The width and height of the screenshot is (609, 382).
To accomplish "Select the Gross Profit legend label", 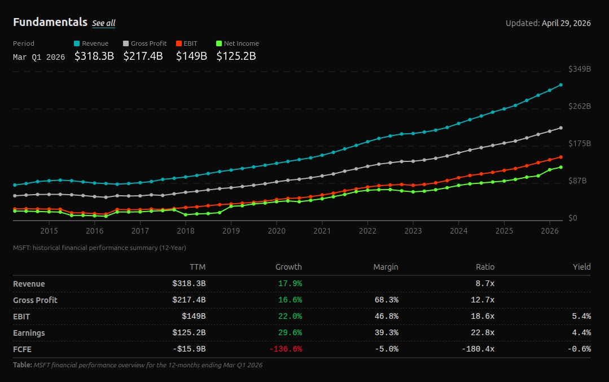I will coord(149,43).
